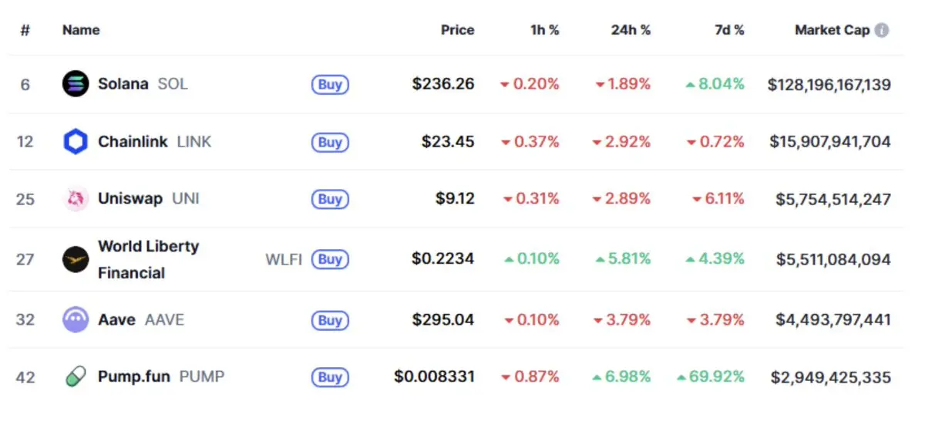The height and width of the screenshot is (425, 925).
Task: Click the Pump.fun pill logo icon
Action: tap(76, 377)
